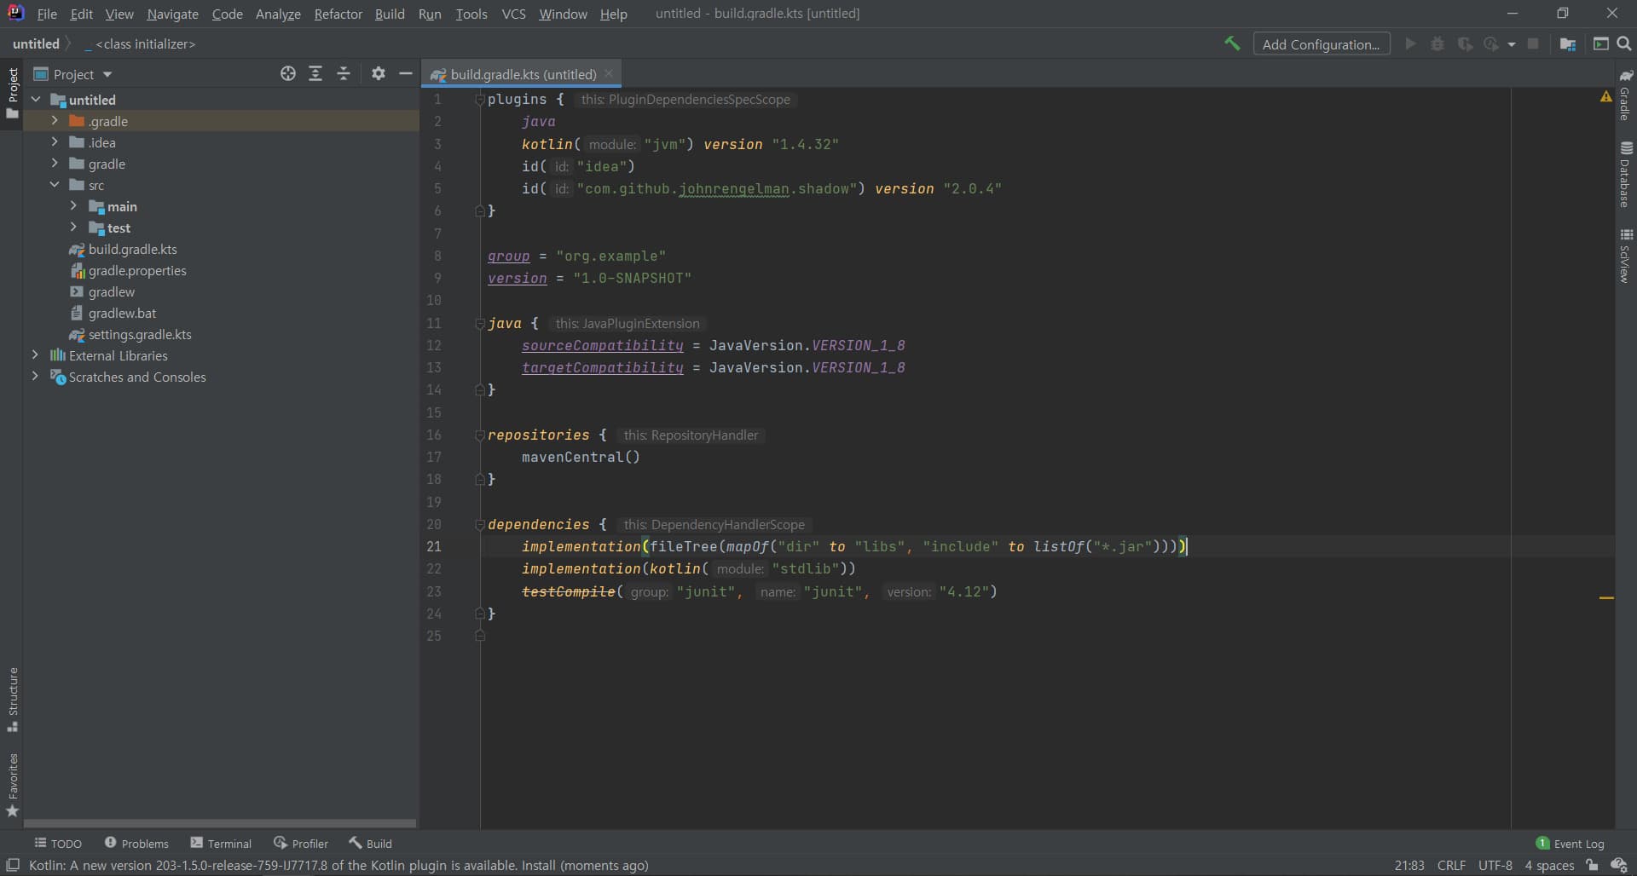Open the Refactor menu
The image size is (1637, 876).
[338, 14]
